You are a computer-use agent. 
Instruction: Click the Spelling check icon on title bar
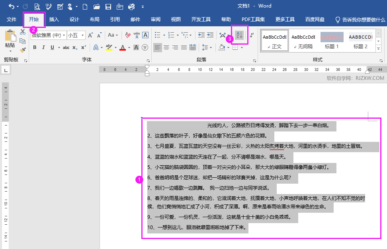click(48, 6)
